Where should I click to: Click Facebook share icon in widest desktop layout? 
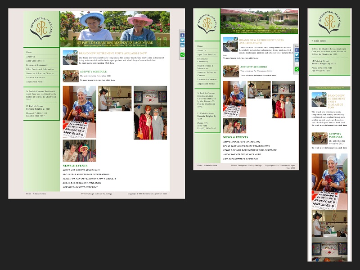182,35
